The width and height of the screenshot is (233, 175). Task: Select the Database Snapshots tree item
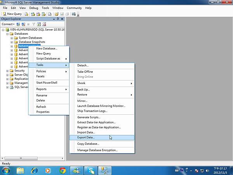tap(32, 42)
